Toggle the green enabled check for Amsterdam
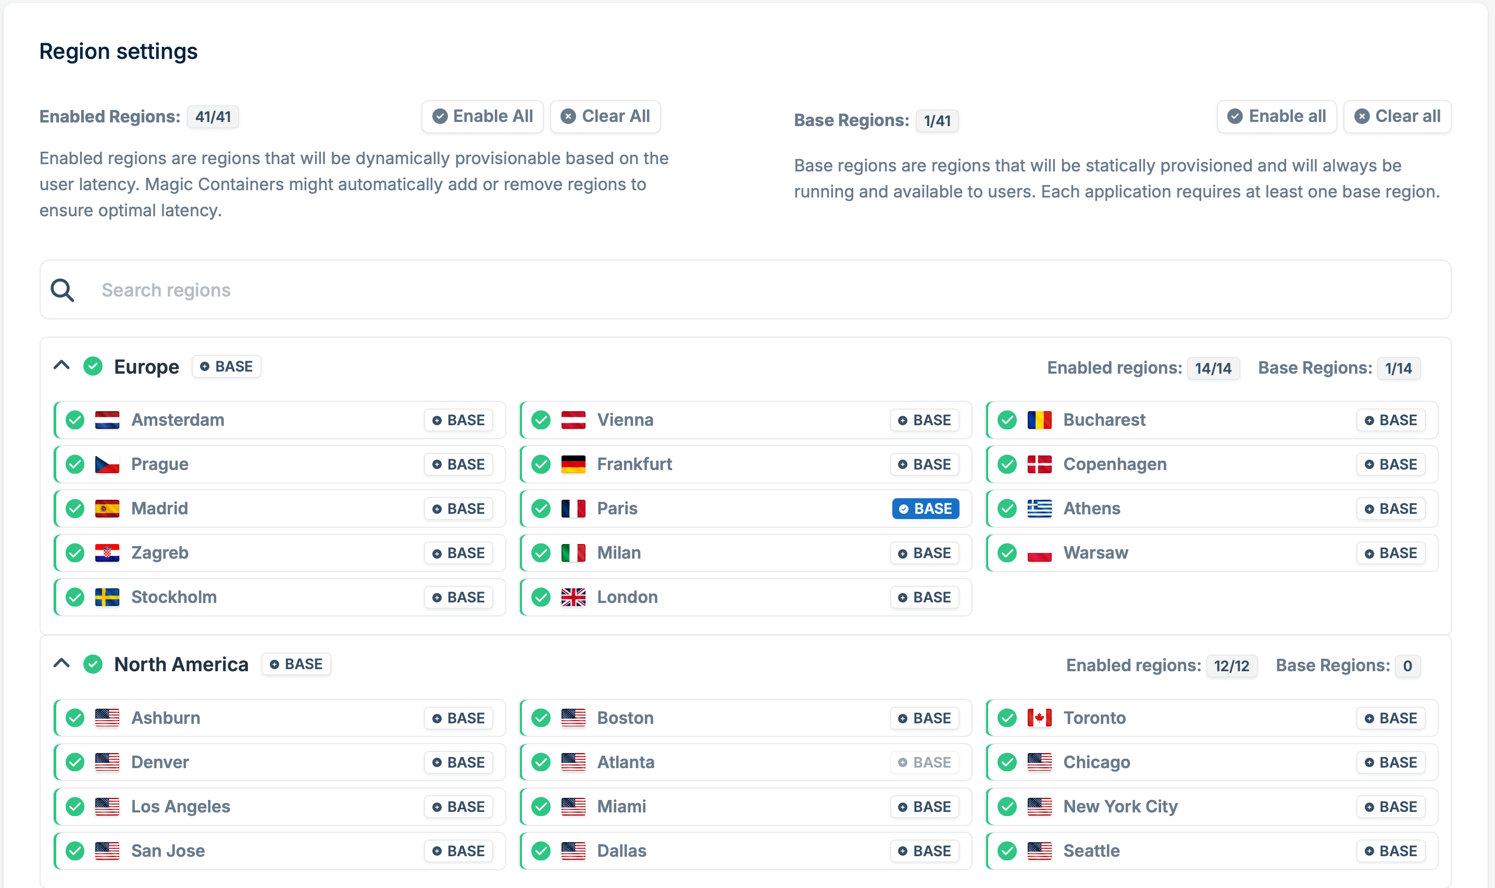Viewport: 1495px width, 888px height. (75, 420)
